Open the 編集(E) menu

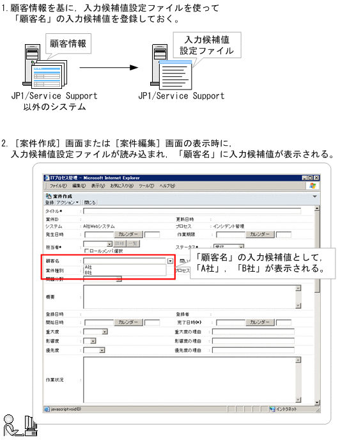point(79,185)
